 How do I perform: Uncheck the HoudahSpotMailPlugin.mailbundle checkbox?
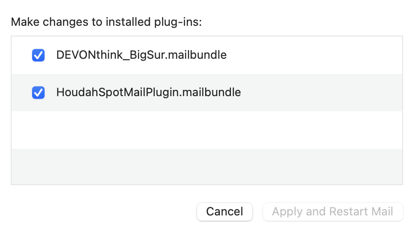pyautogui.click(x=38, y=93)
